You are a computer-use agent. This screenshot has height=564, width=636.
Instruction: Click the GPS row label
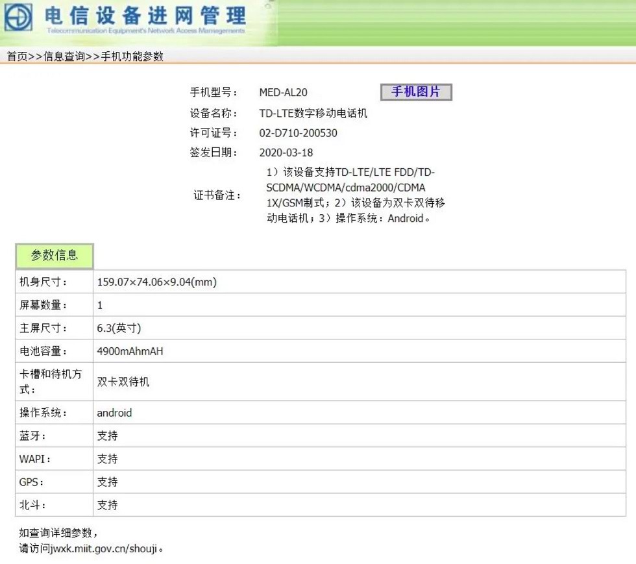(x=31, y=482)
